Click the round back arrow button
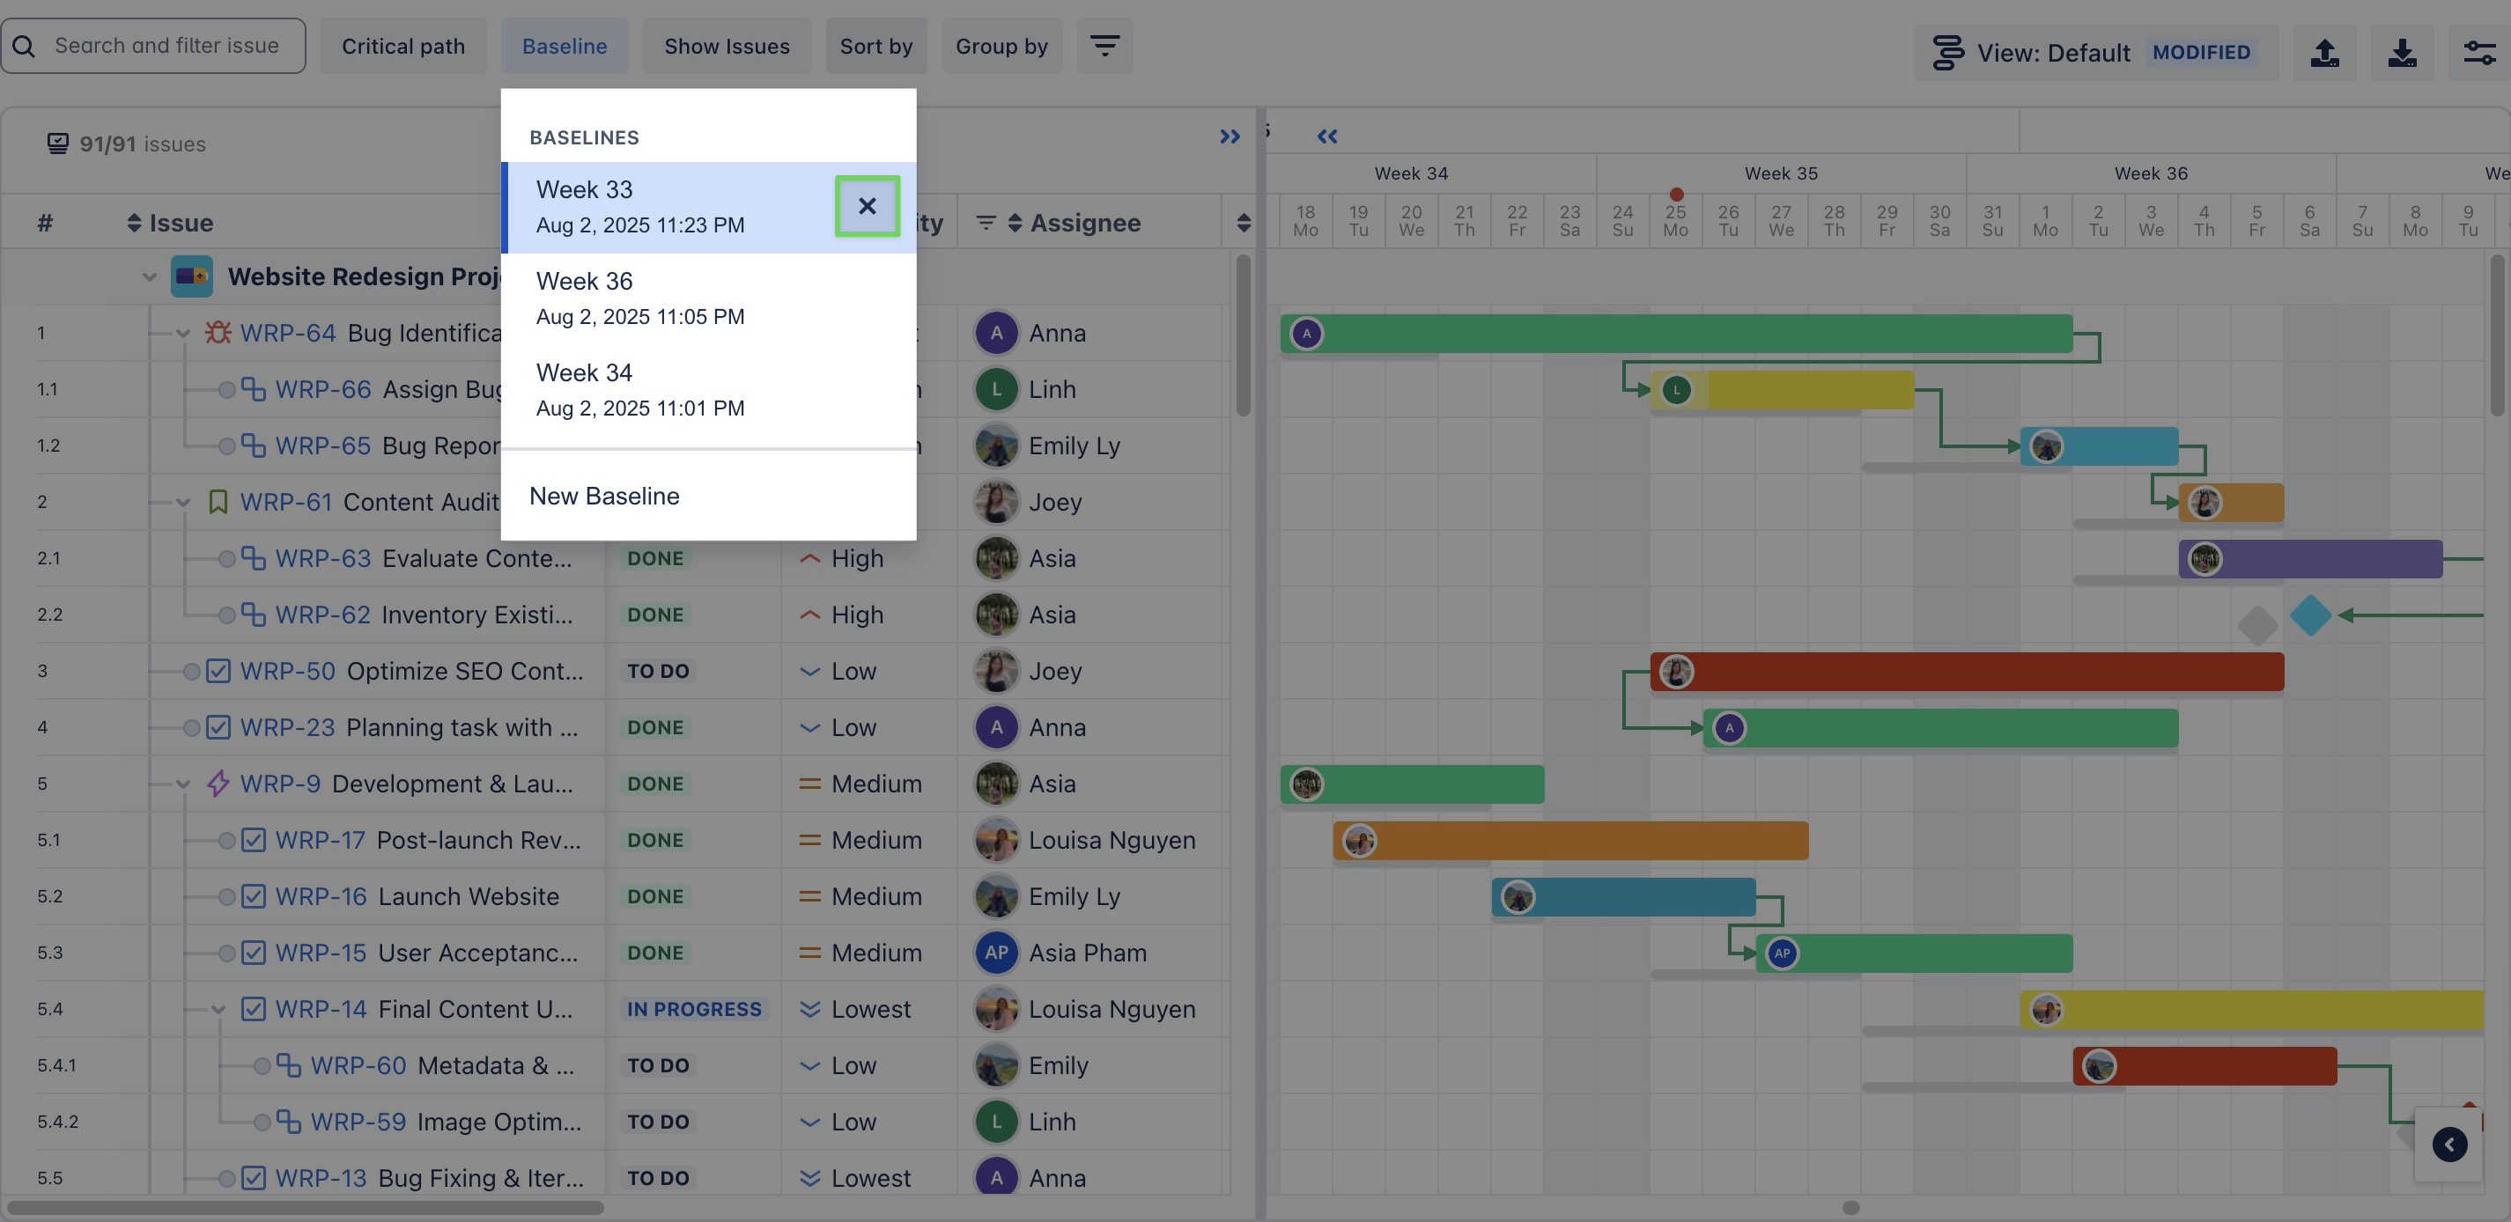2511x1222 pixels. (2448, 1144)
